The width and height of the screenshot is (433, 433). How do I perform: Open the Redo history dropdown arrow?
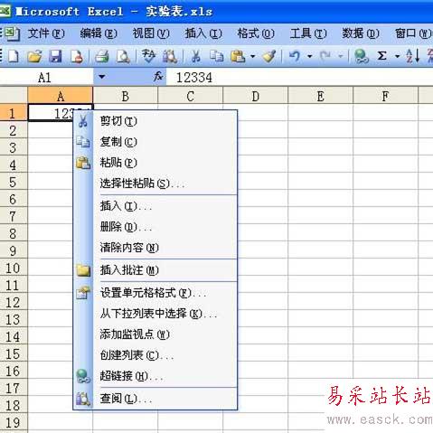coord(341,56)
